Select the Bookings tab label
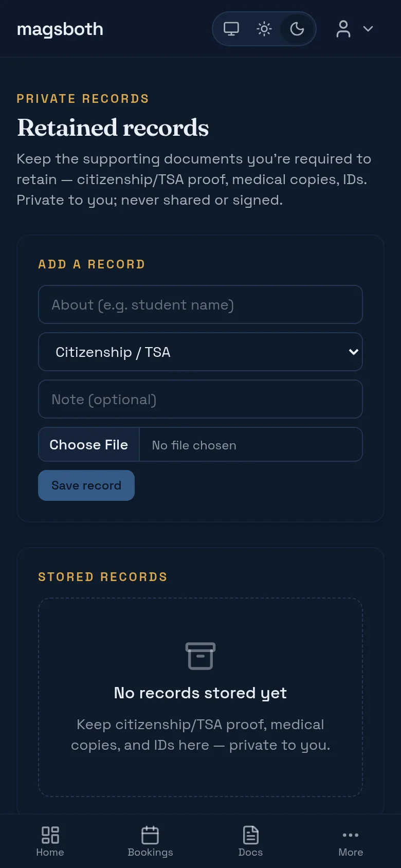Viewport: 401px width, 868px height. [x=150, y=852]
